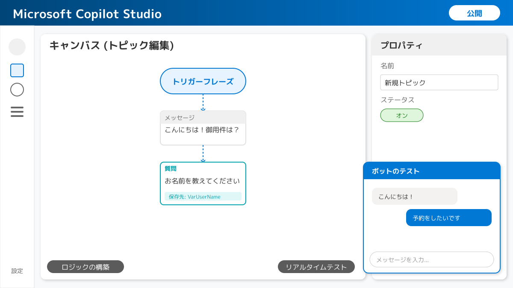
Task: Click the Microsoft Copilot Studio title
Action: click(87, 14)
